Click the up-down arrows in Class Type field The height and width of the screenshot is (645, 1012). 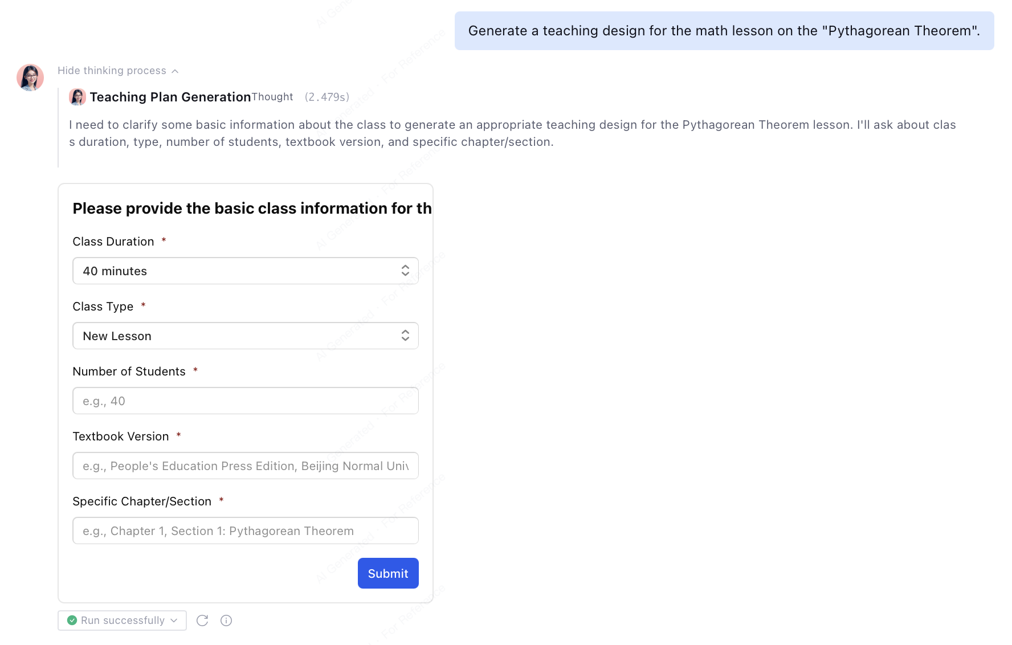point(405,336)
